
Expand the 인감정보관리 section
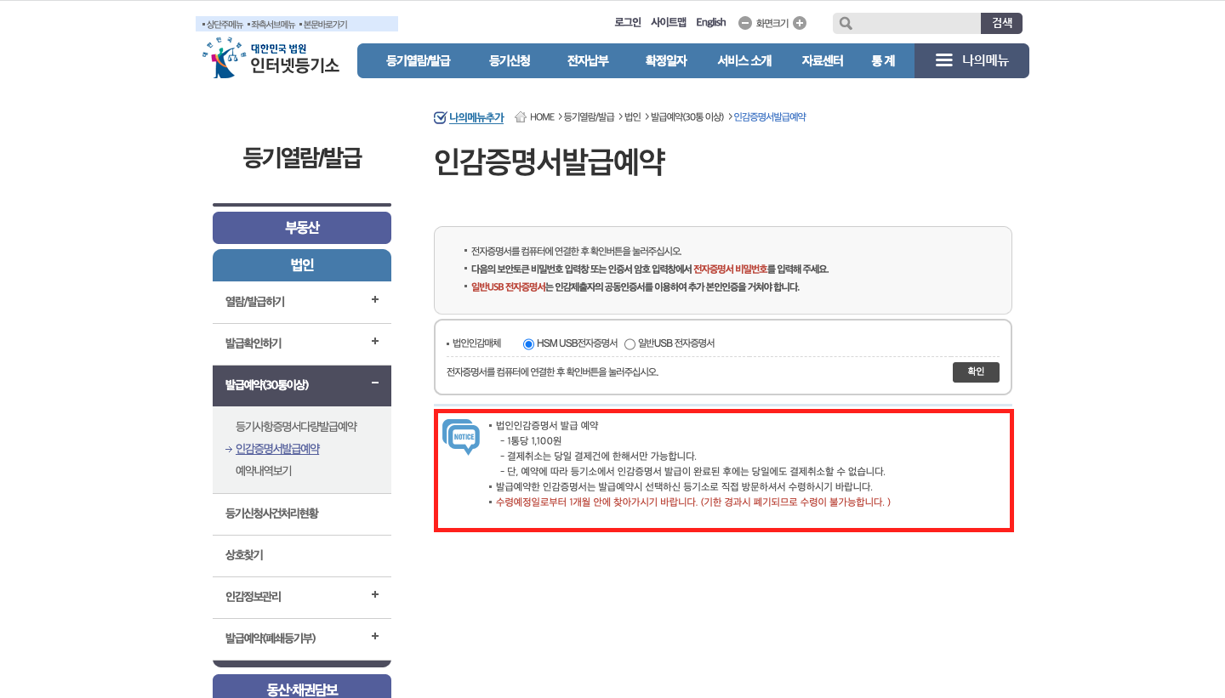[374, 596]
